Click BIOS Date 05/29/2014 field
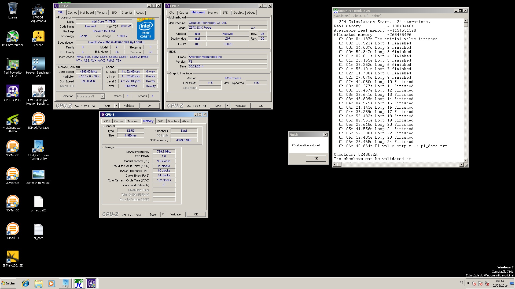This screenshot has height=289, width=515. (x=227, y=66)
